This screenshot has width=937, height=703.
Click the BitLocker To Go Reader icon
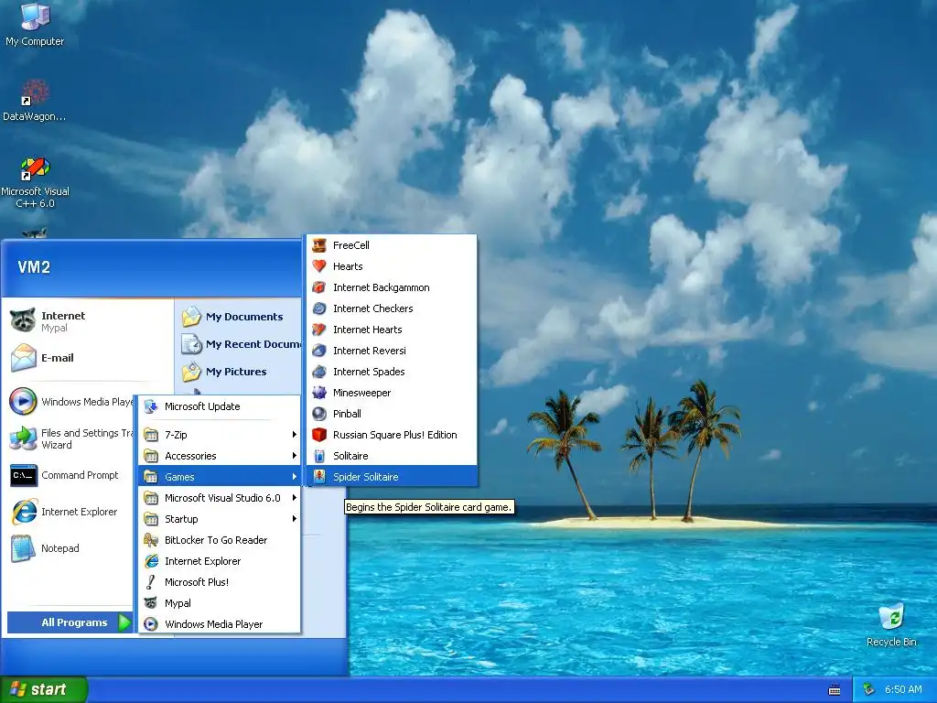pyautogui.click(x=151, y=540)
